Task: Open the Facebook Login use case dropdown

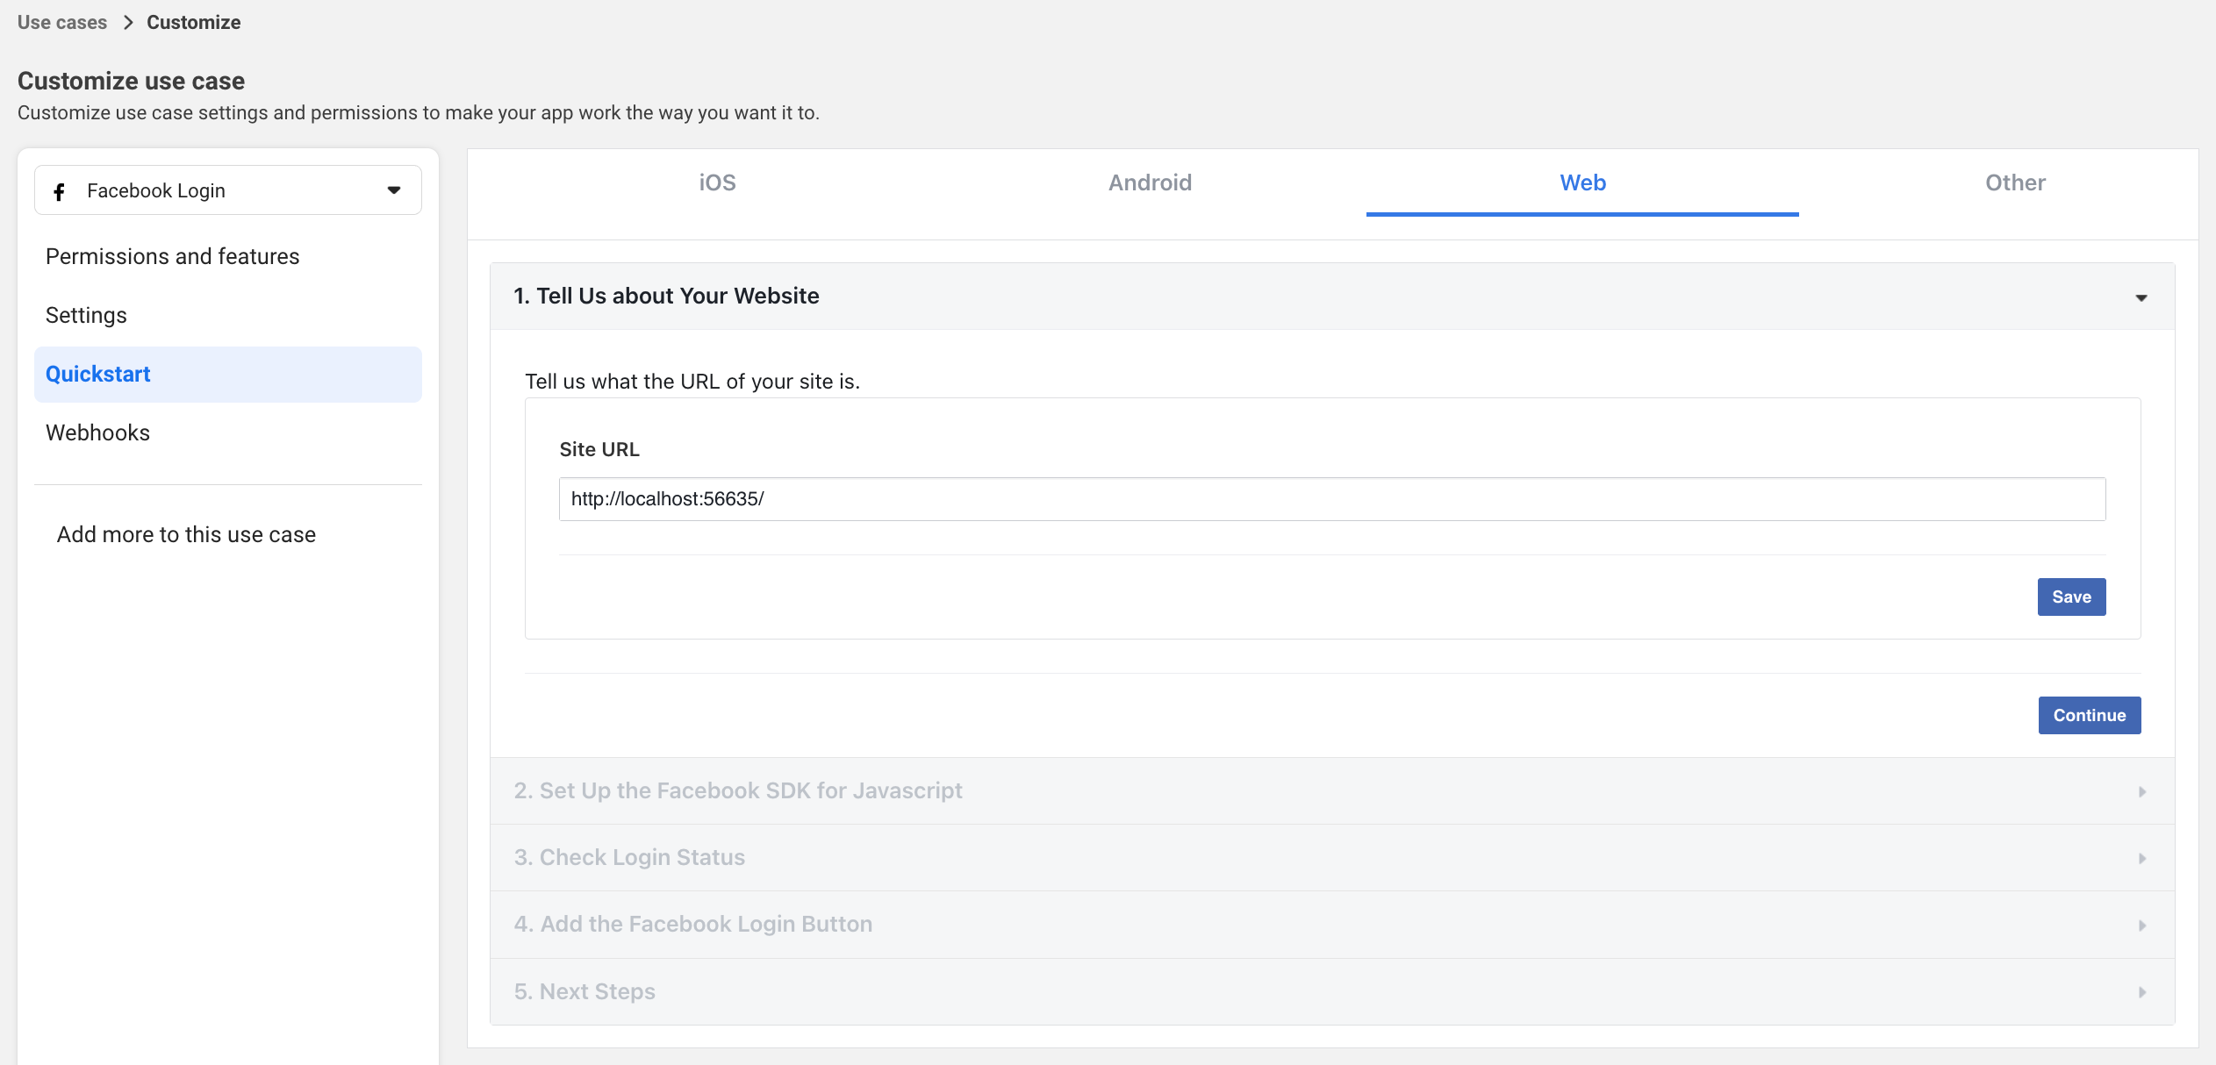Action: (x=394, y=189)
